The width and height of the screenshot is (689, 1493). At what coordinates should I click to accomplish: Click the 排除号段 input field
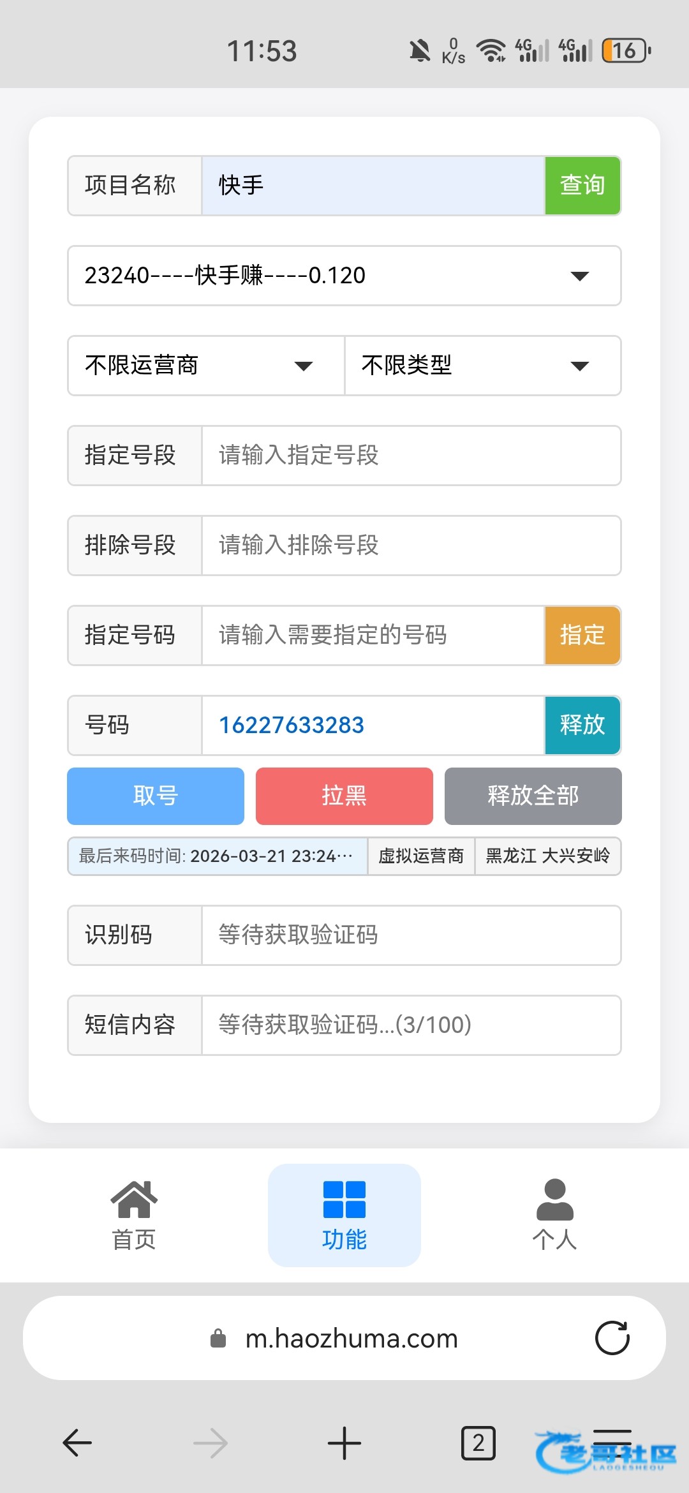411,546
